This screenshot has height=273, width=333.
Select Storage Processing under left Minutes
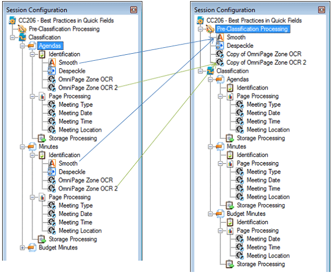point(73,239)
